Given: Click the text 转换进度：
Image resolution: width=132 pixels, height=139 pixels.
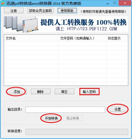Looking at the screenshot, I should tap(15, 131).
